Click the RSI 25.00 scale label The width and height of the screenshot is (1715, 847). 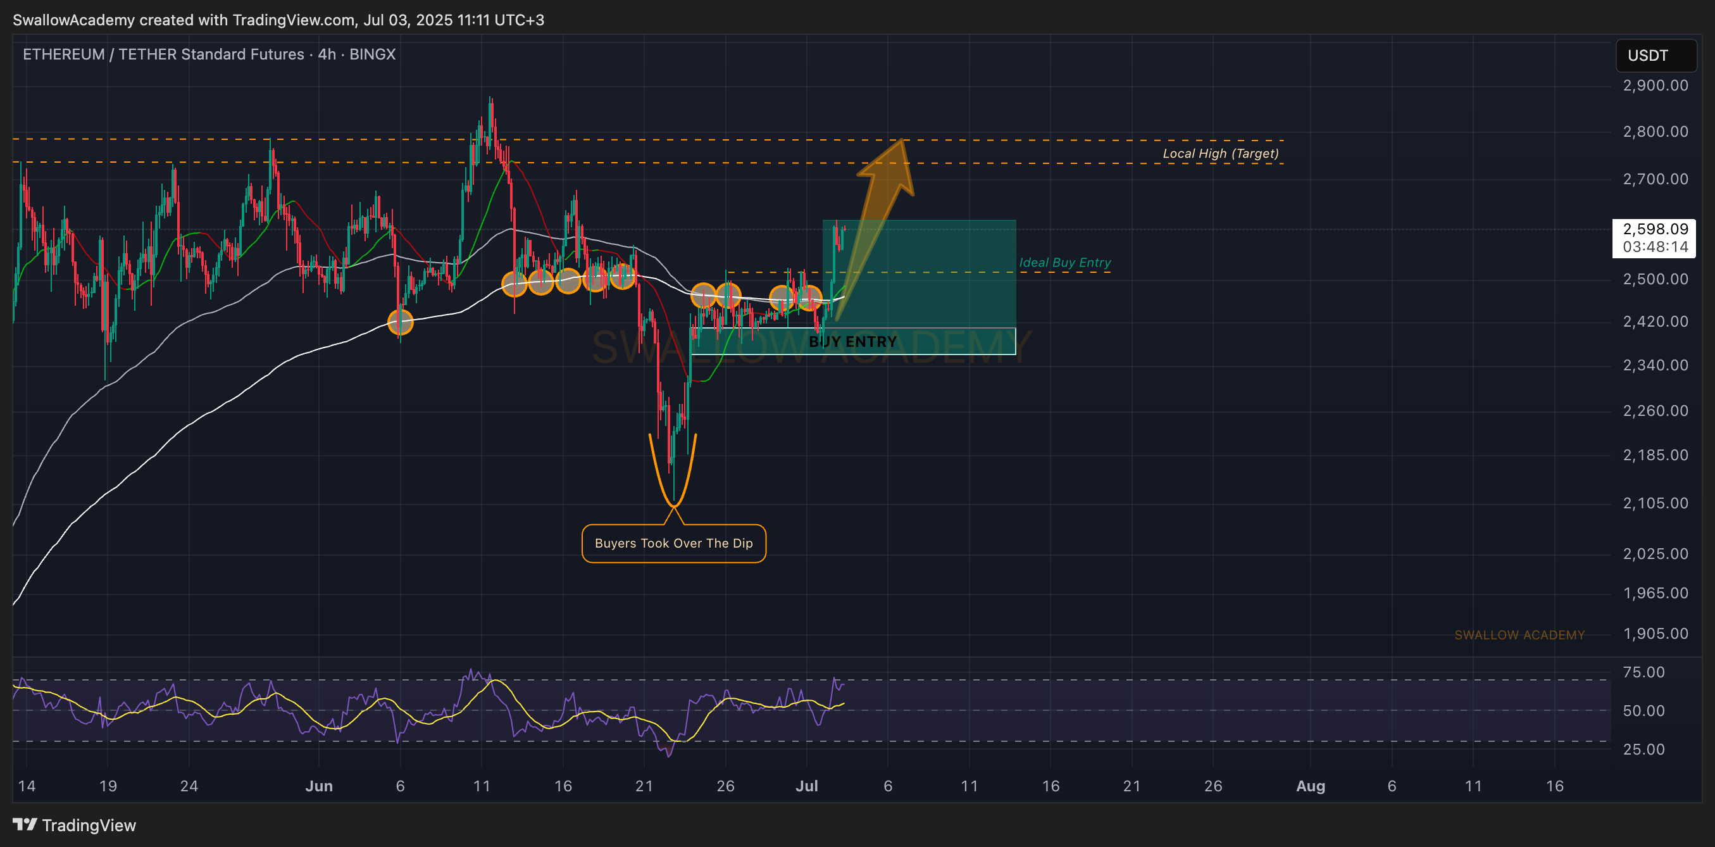click(x=1643, y=749)
